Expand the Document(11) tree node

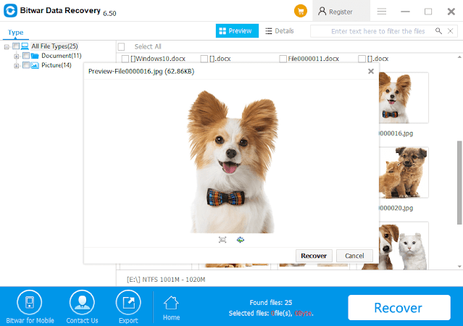(x=17, y=56)
